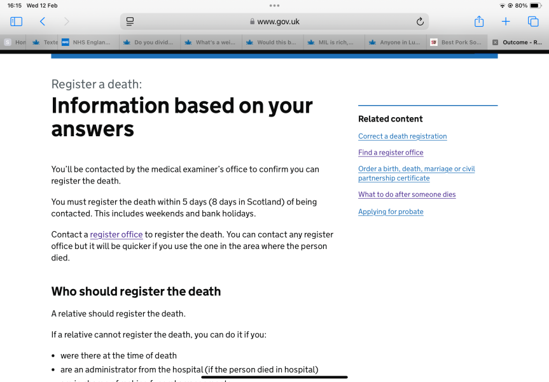
Task: Tap the 'Related content' heading
Action: click(391, 119)
